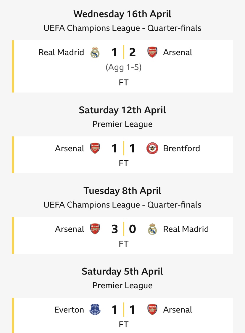Click the Brentford team name
245x333 pixels.
click(181, 148)
